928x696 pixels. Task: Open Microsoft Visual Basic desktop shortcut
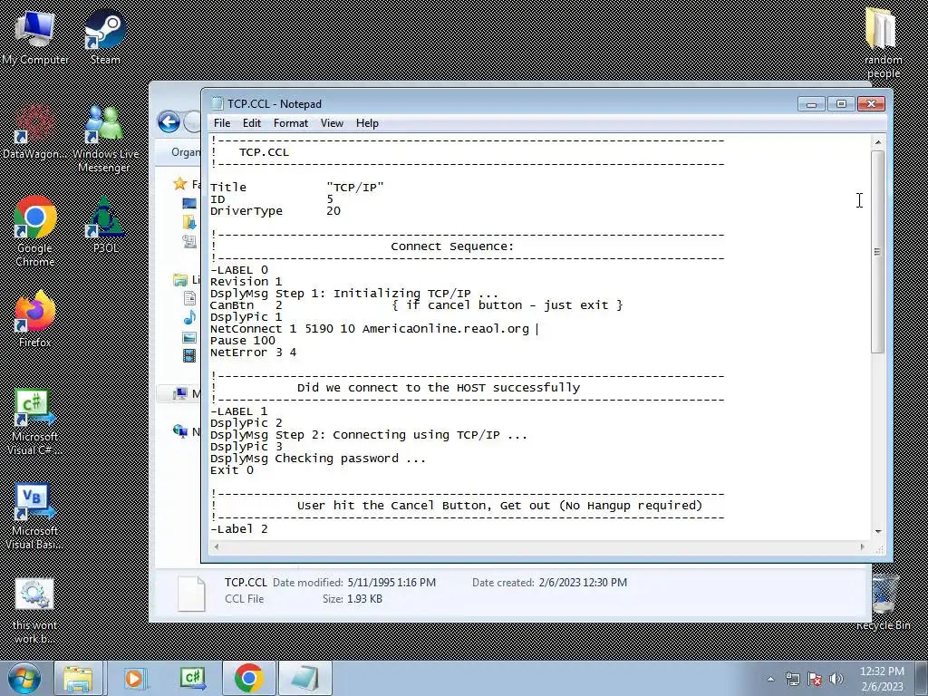pyautogui.click(x=34, y=517)
